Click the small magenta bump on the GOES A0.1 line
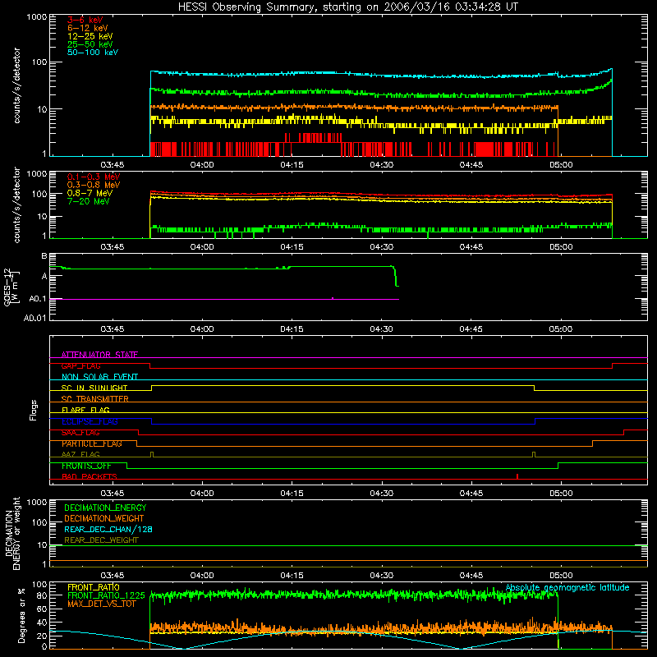This screenshot has height=657, width=657. (x=333, y=298)
